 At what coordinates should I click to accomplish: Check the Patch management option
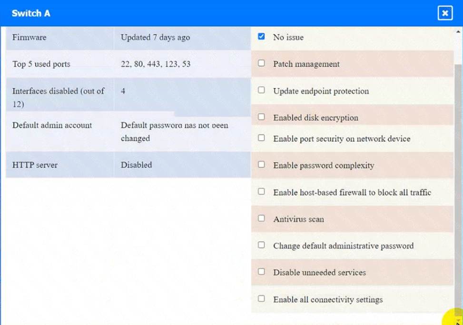point(261,63)
